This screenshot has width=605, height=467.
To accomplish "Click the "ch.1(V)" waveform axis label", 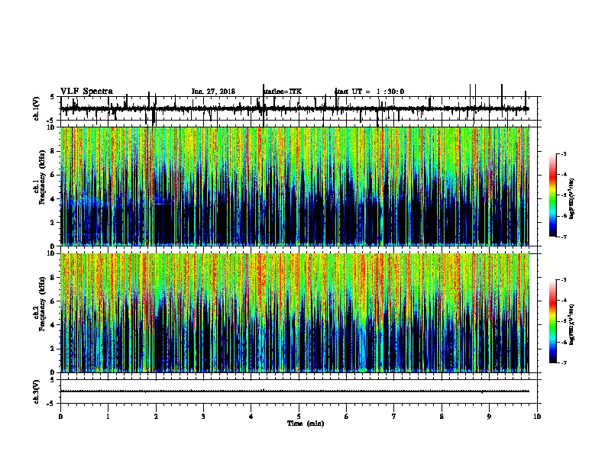I will [37, 108].
